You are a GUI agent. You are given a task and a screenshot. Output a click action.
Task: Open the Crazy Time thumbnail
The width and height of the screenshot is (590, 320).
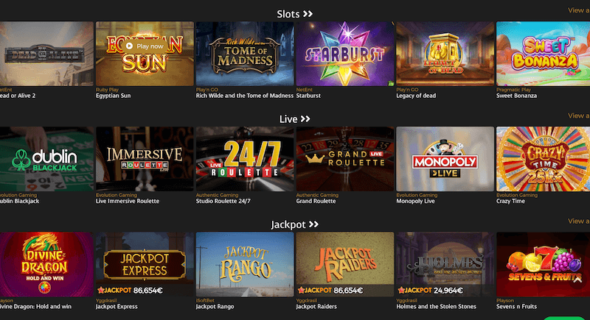pyautogui.click(x=543, y=159)
